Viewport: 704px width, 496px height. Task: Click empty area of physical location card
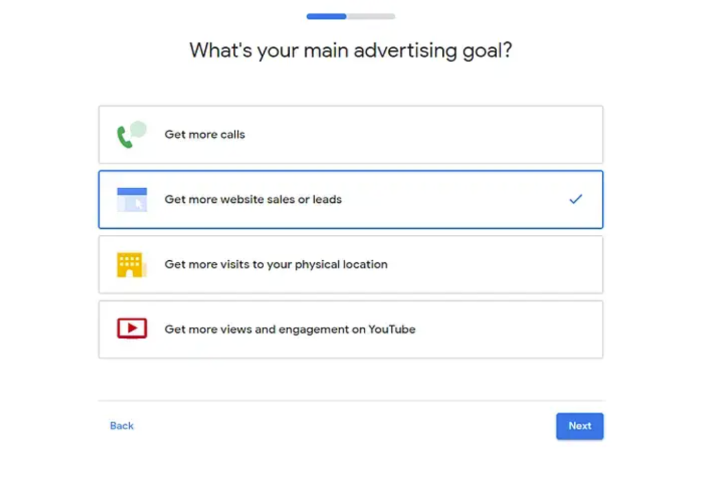point(494,264)
